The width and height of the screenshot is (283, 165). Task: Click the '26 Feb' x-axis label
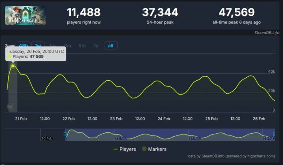pos(259,119)
